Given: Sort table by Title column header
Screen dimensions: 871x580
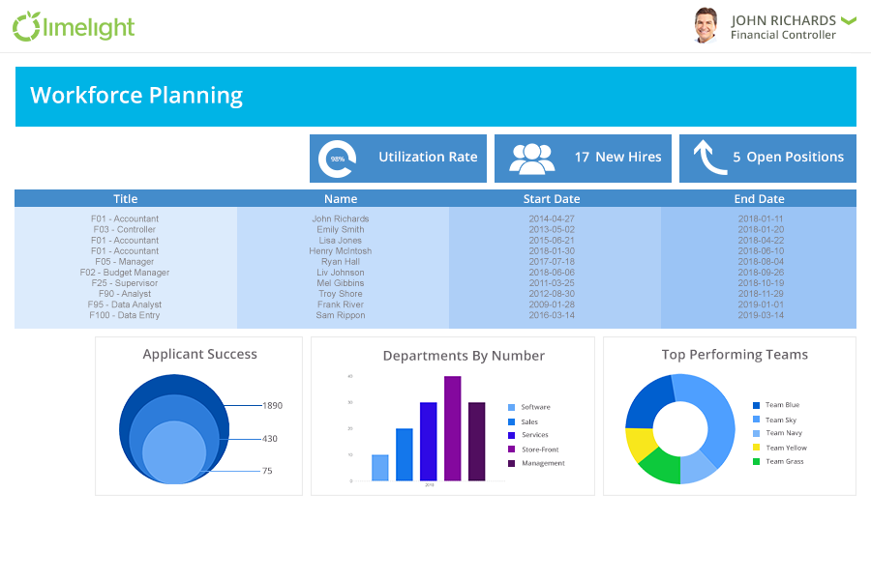Looking at the screenshot, I should pyautogui.click(x=126, y=199).
